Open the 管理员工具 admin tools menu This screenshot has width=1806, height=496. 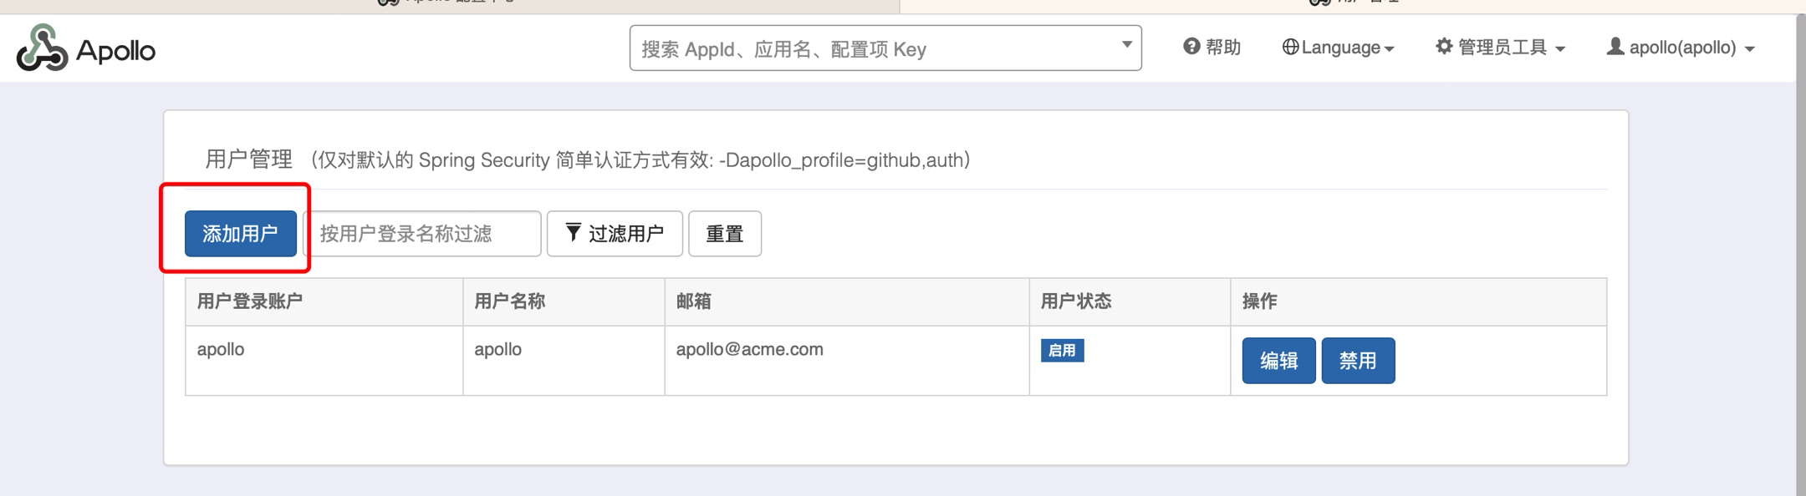(x=1500, y=48)
